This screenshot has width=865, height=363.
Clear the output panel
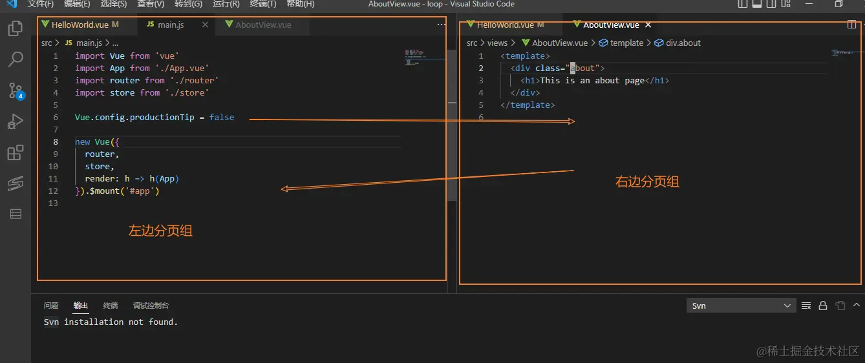806,306
